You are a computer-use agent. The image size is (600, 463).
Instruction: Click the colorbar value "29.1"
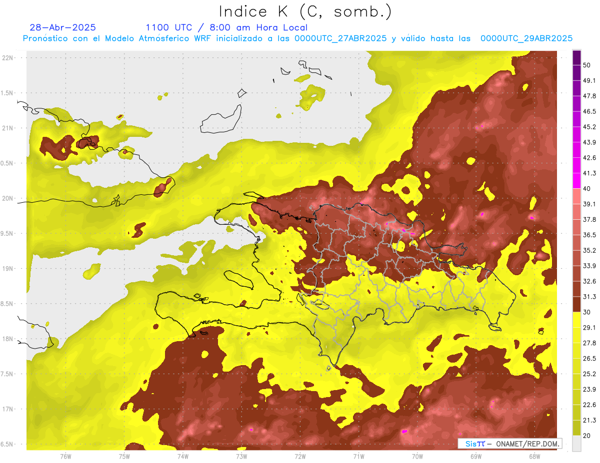coord(589,328)
